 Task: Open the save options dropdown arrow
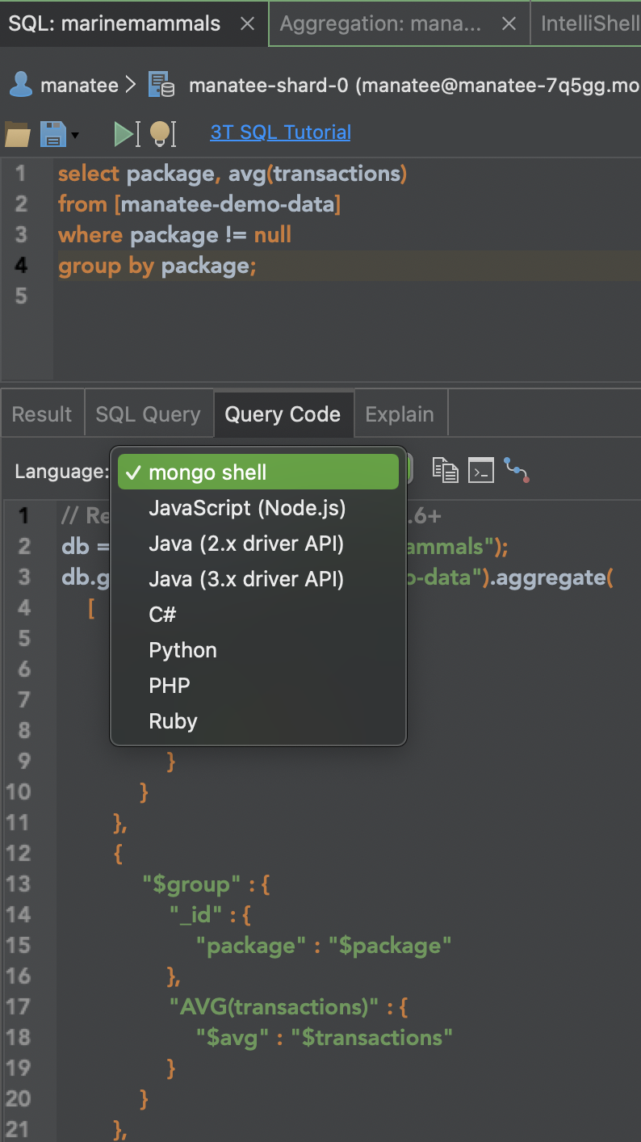(x=75, y=135)
